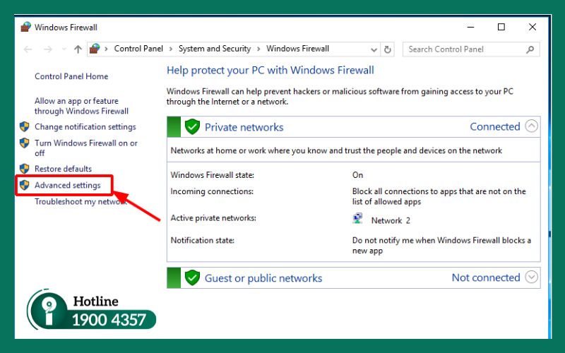Click Restore defaults link
Screen dimensions: 565x353
click(63, 169)
